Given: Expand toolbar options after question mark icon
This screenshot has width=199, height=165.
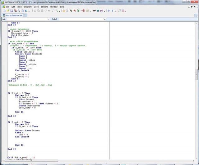Looking at the screenshot, I should click(x=115, y=11).
